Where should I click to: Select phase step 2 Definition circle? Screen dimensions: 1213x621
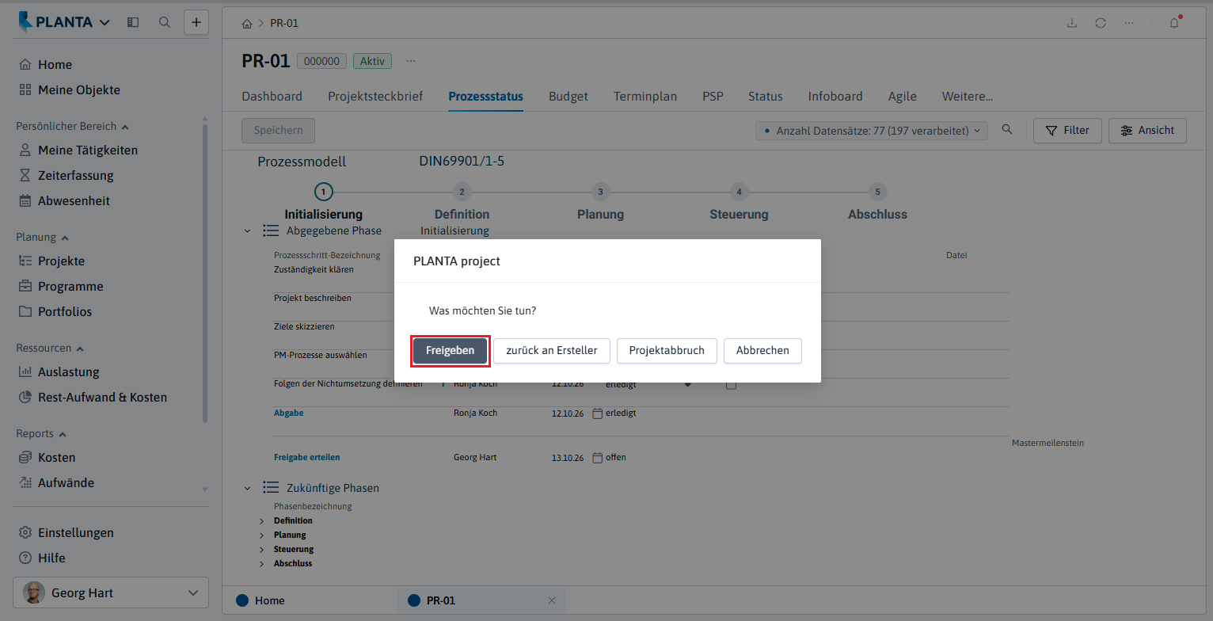click(x=462, y=192)
